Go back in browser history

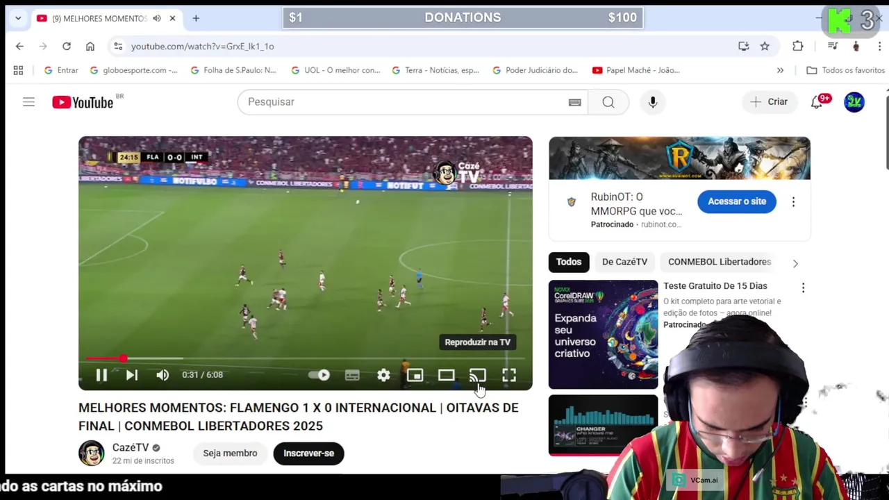[19, 46]
